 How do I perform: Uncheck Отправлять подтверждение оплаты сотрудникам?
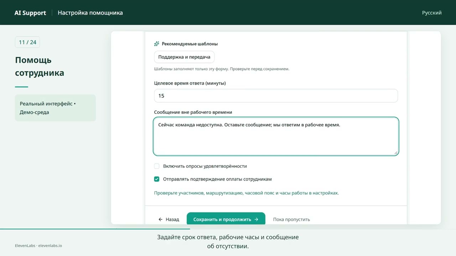pyautogui.click(x=157, y=179)
